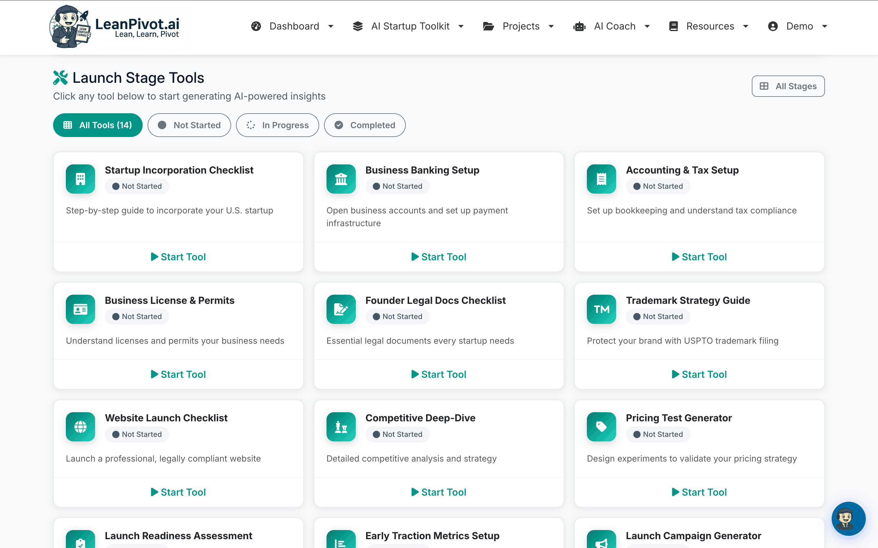The image size is (878, 548).
Task: Click the Business License & Permits ID card icon
Action: tap(80, 309)
